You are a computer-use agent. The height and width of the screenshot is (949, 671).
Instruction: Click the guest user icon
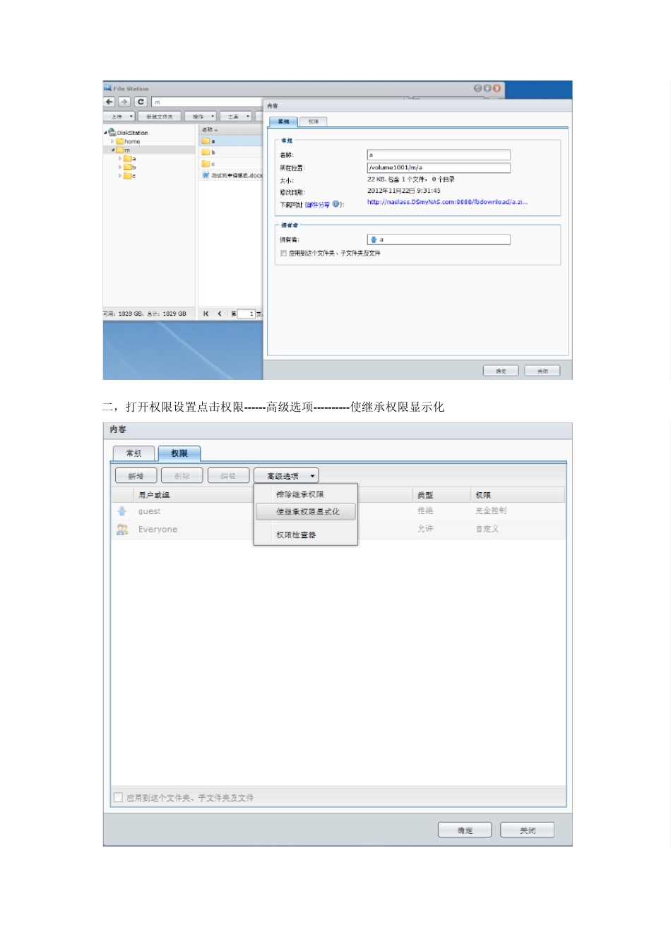click(122, 511)
